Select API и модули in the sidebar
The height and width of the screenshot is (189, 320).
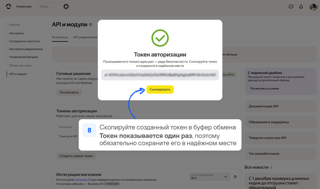[18, 74]
